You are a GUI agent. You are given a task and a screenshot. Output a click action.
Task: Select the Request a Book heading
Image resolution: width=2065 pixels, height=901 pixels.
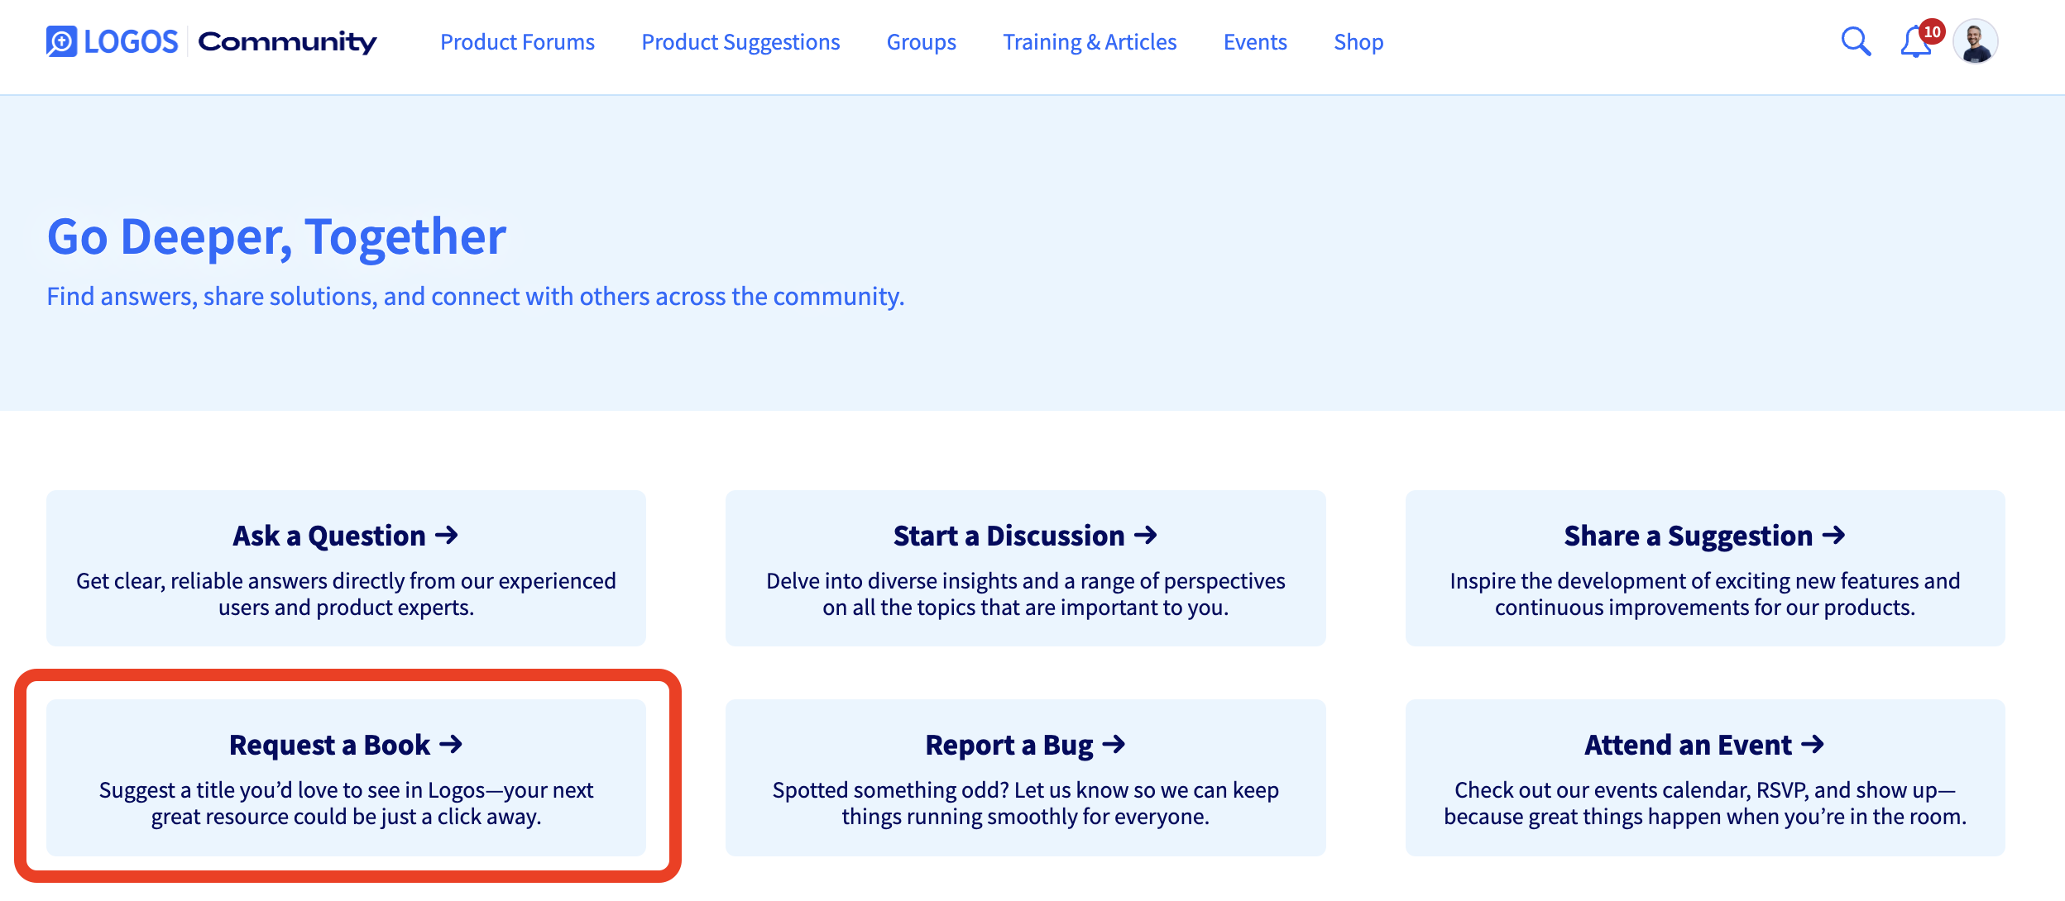point(329,745)
